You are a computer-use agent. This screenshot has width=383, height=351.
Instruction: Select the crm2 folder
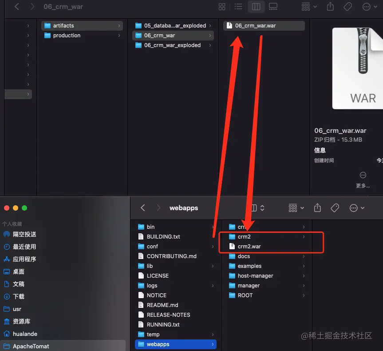click(267, 237)
